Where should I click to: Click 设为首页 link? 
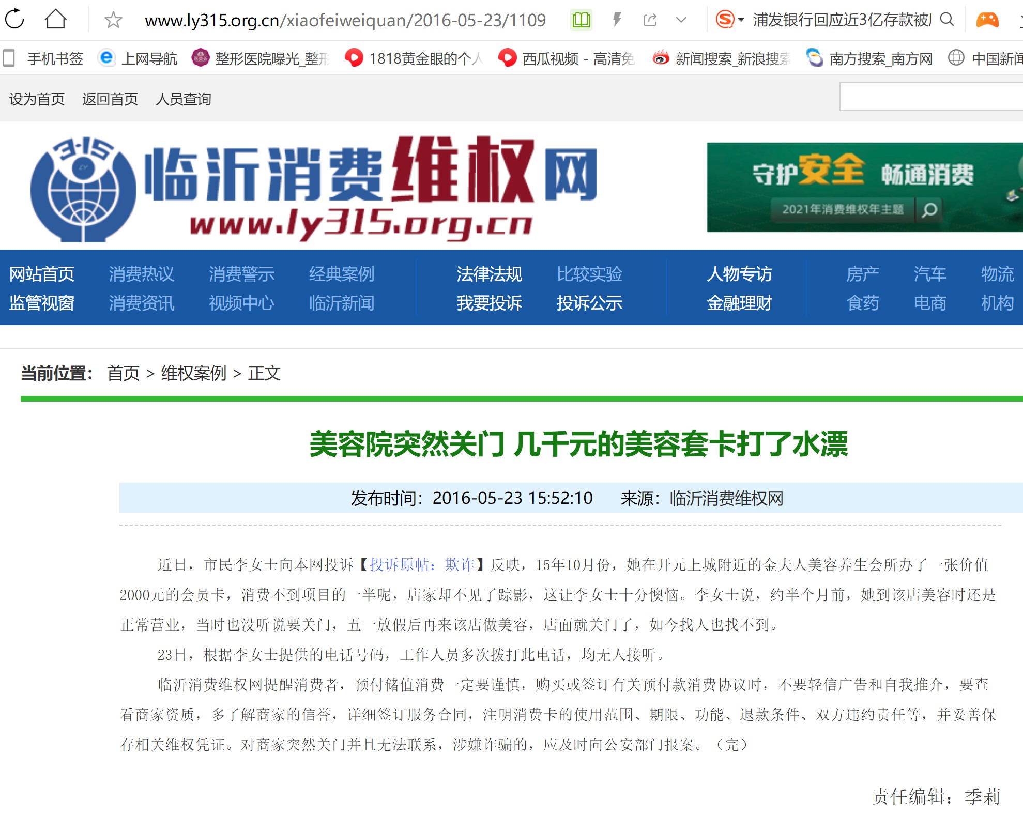pyautogui.click(x=37, y=99)
